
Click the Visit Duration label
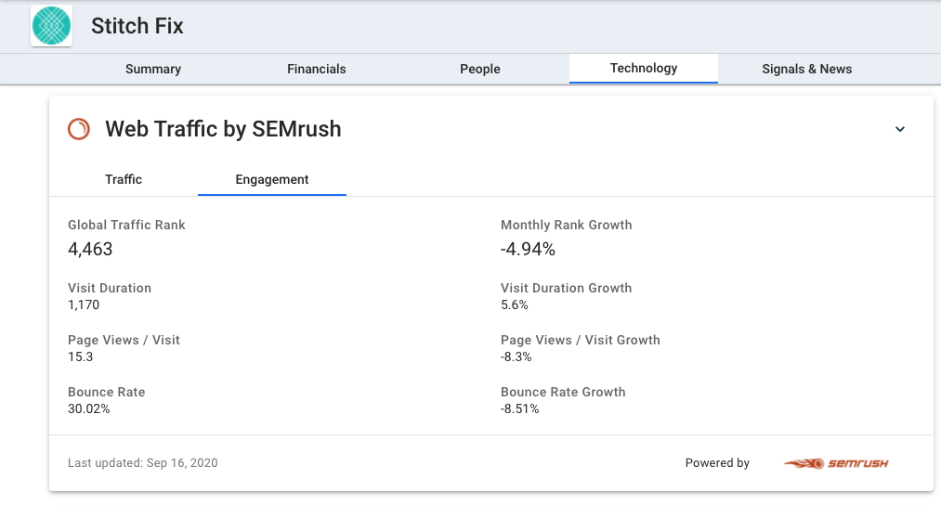tap(110, 288)
